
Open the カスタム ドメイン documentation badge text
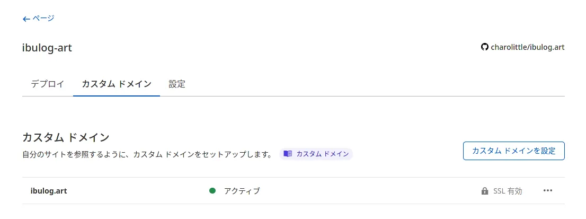pyautogui.click(x=322, y=154)
